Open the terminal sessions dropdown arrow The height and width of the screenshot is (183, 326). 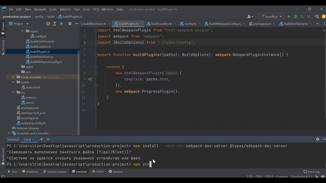48,139
